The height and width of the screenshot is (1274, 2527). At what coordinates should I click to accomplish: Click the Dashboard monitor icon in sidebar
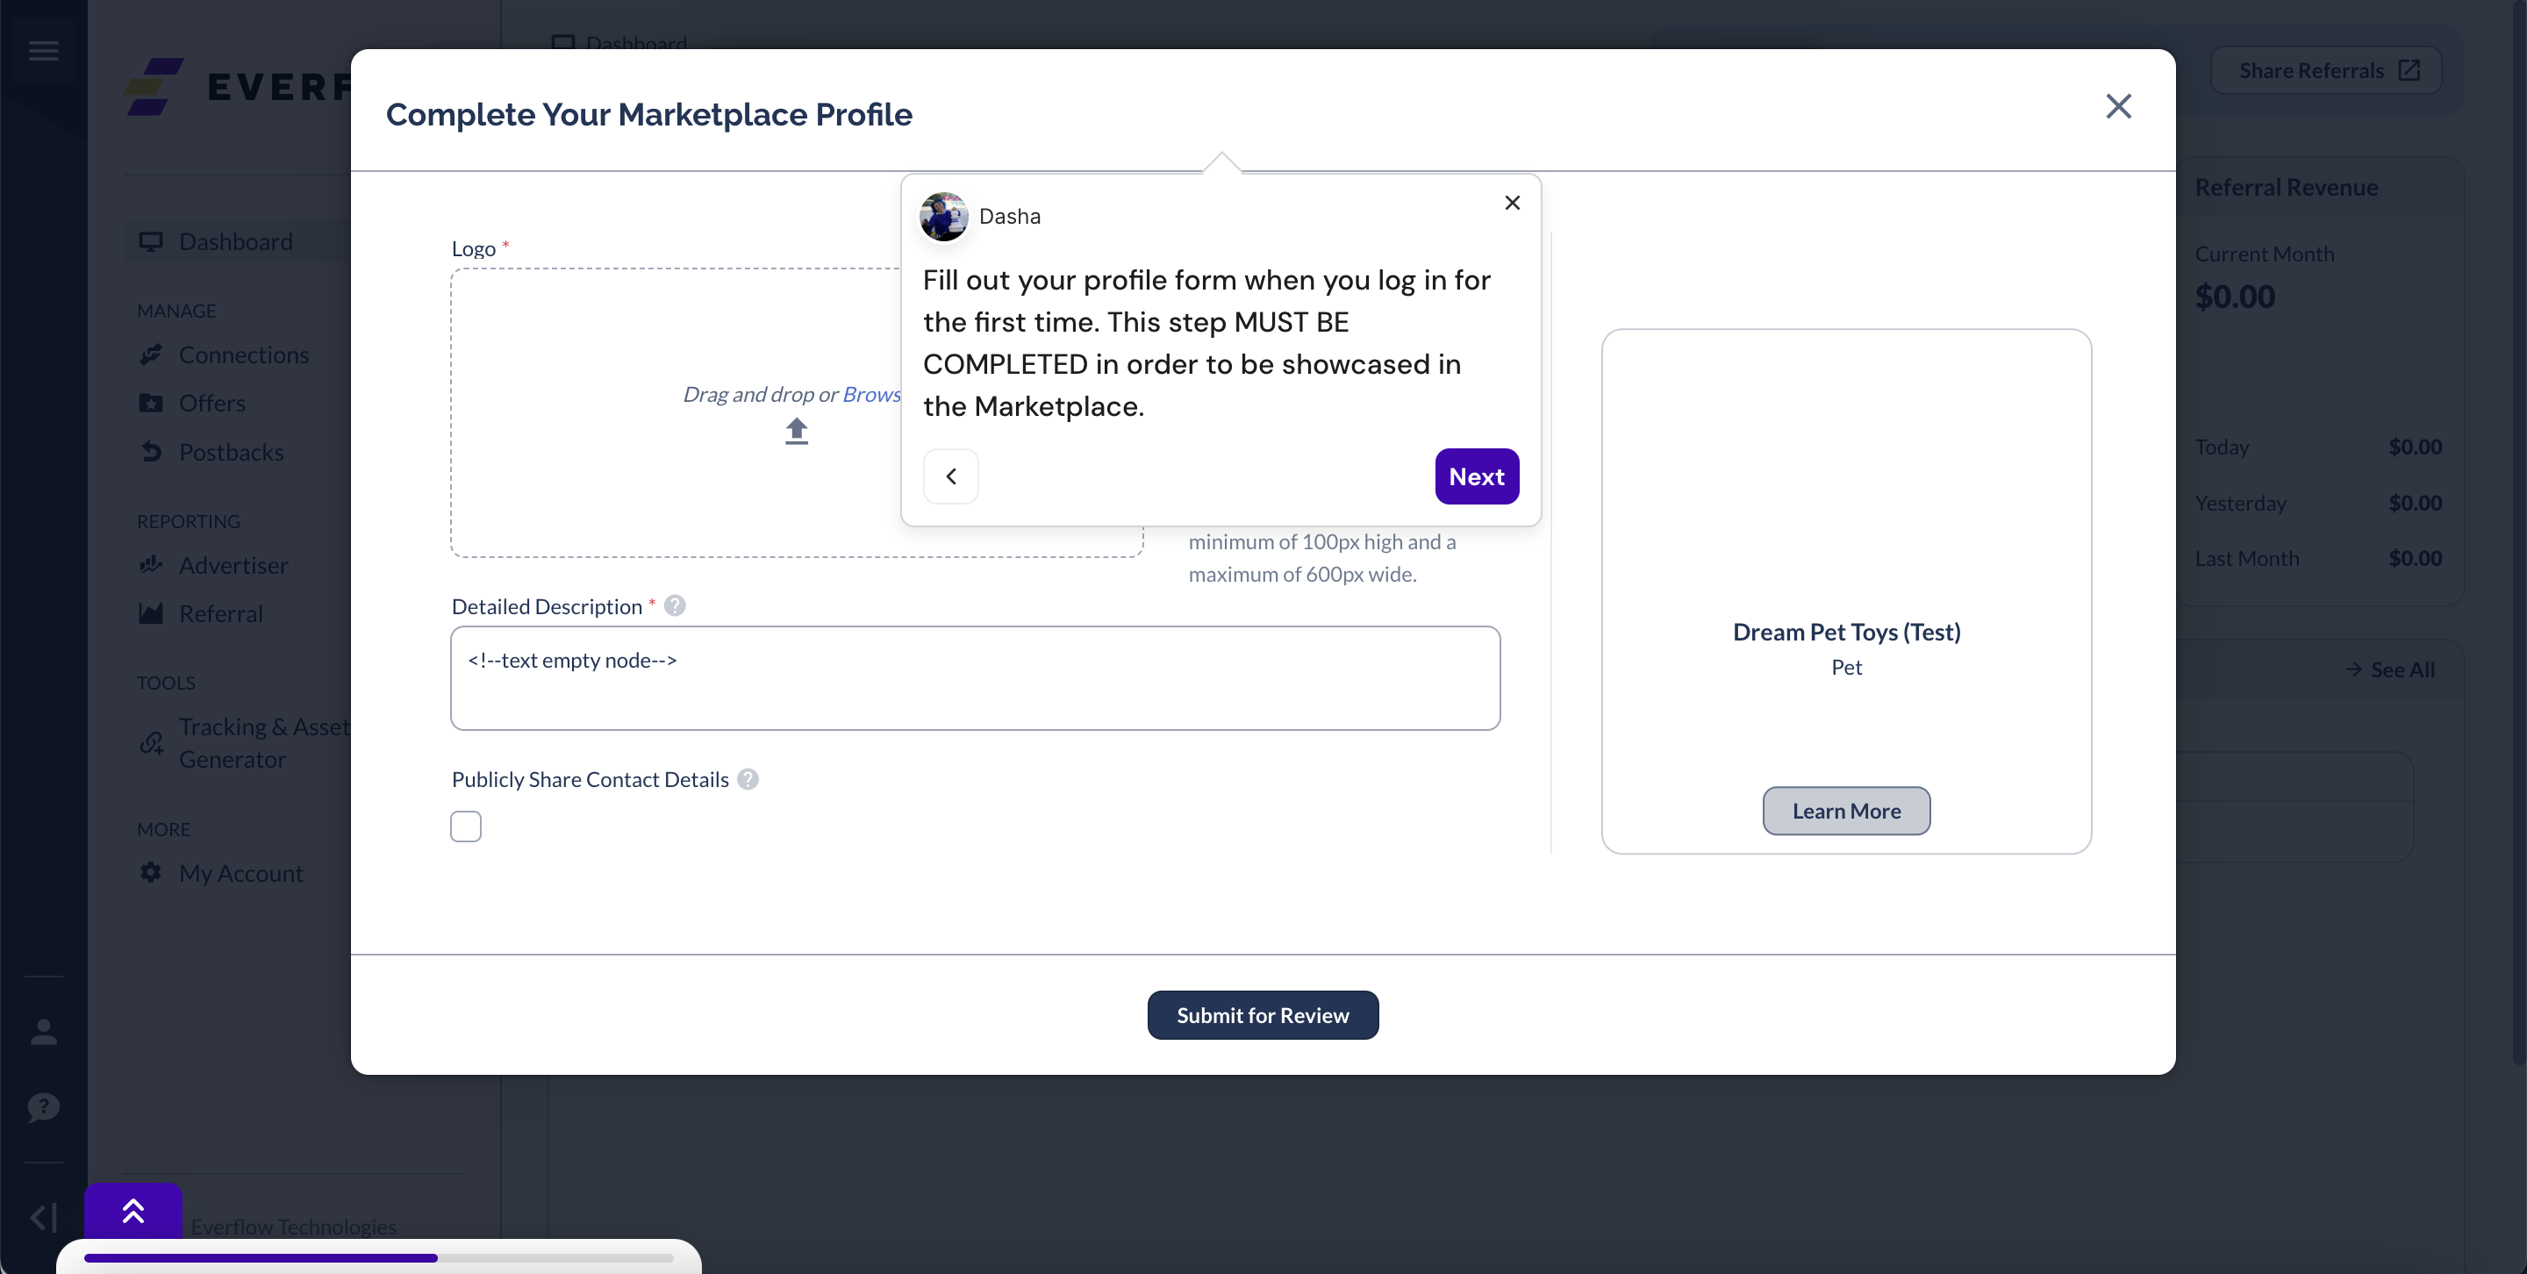click(150, 241)
